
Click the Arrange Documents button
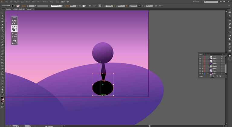[63, 2]
